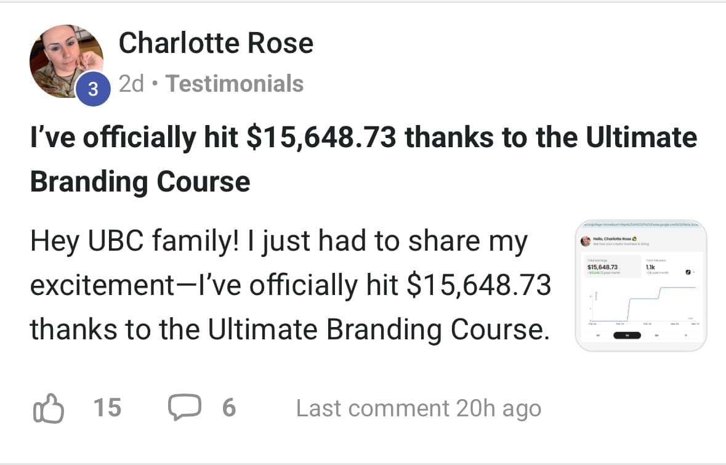Click small profile photo inside dashboard screenshot

pyautogui.click(x=586, y=242)
